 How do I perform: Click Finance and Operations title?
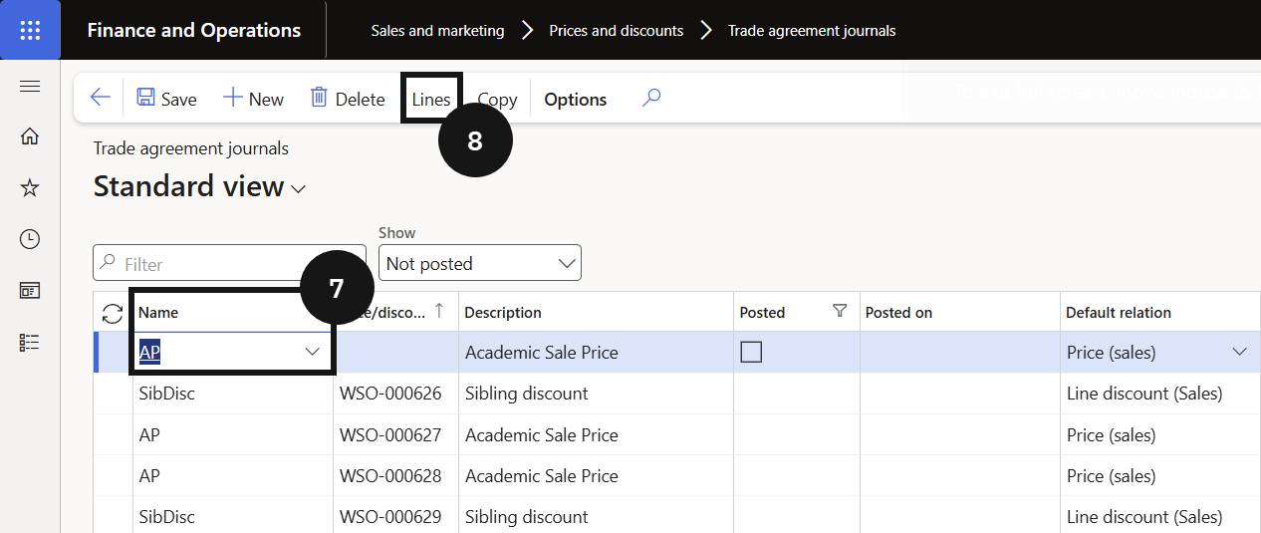coord(194,30)
